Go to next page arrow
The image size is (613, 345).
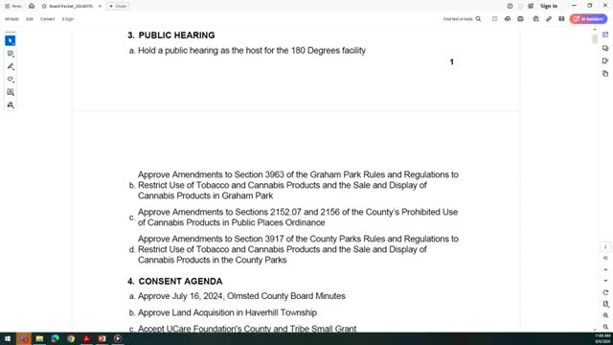pos(605,281)
